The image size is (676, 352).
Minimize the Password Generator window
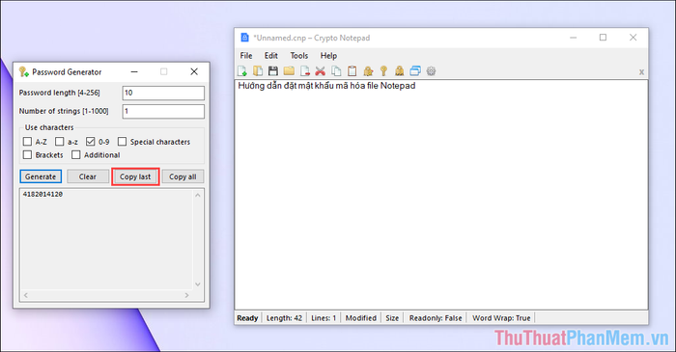coord(134,72)
